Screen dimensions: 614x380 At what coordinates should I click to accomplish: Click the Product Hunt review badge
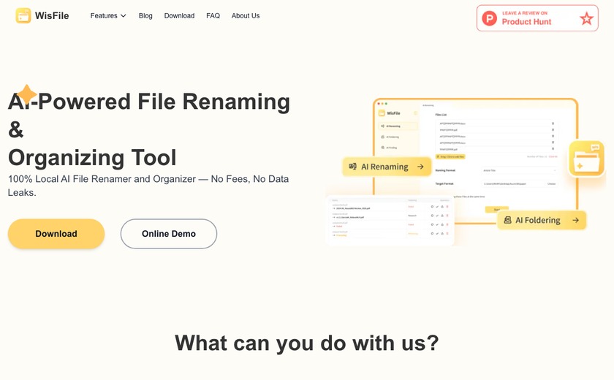pyautogui.click(x=537, y=18)
